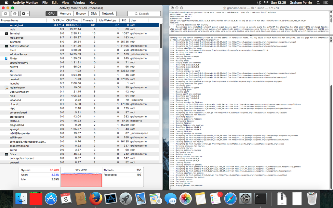Sort by the PID column header
This screenshot has height=208, width=333.
(124, 20)
